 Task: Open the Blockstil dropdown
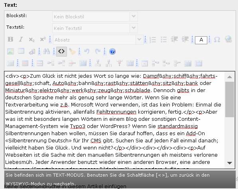click(95, 16)
